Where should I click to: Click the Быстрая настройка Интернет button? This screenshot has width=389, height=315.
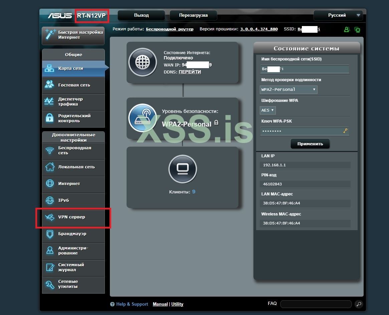73,36
